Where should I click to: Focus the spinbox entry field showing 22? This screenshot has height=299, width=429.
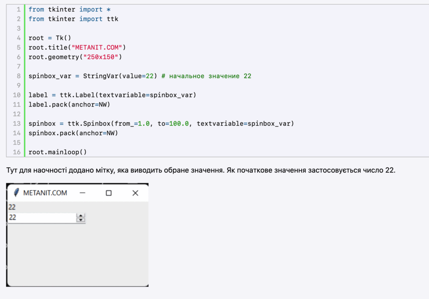click(42, 218)
